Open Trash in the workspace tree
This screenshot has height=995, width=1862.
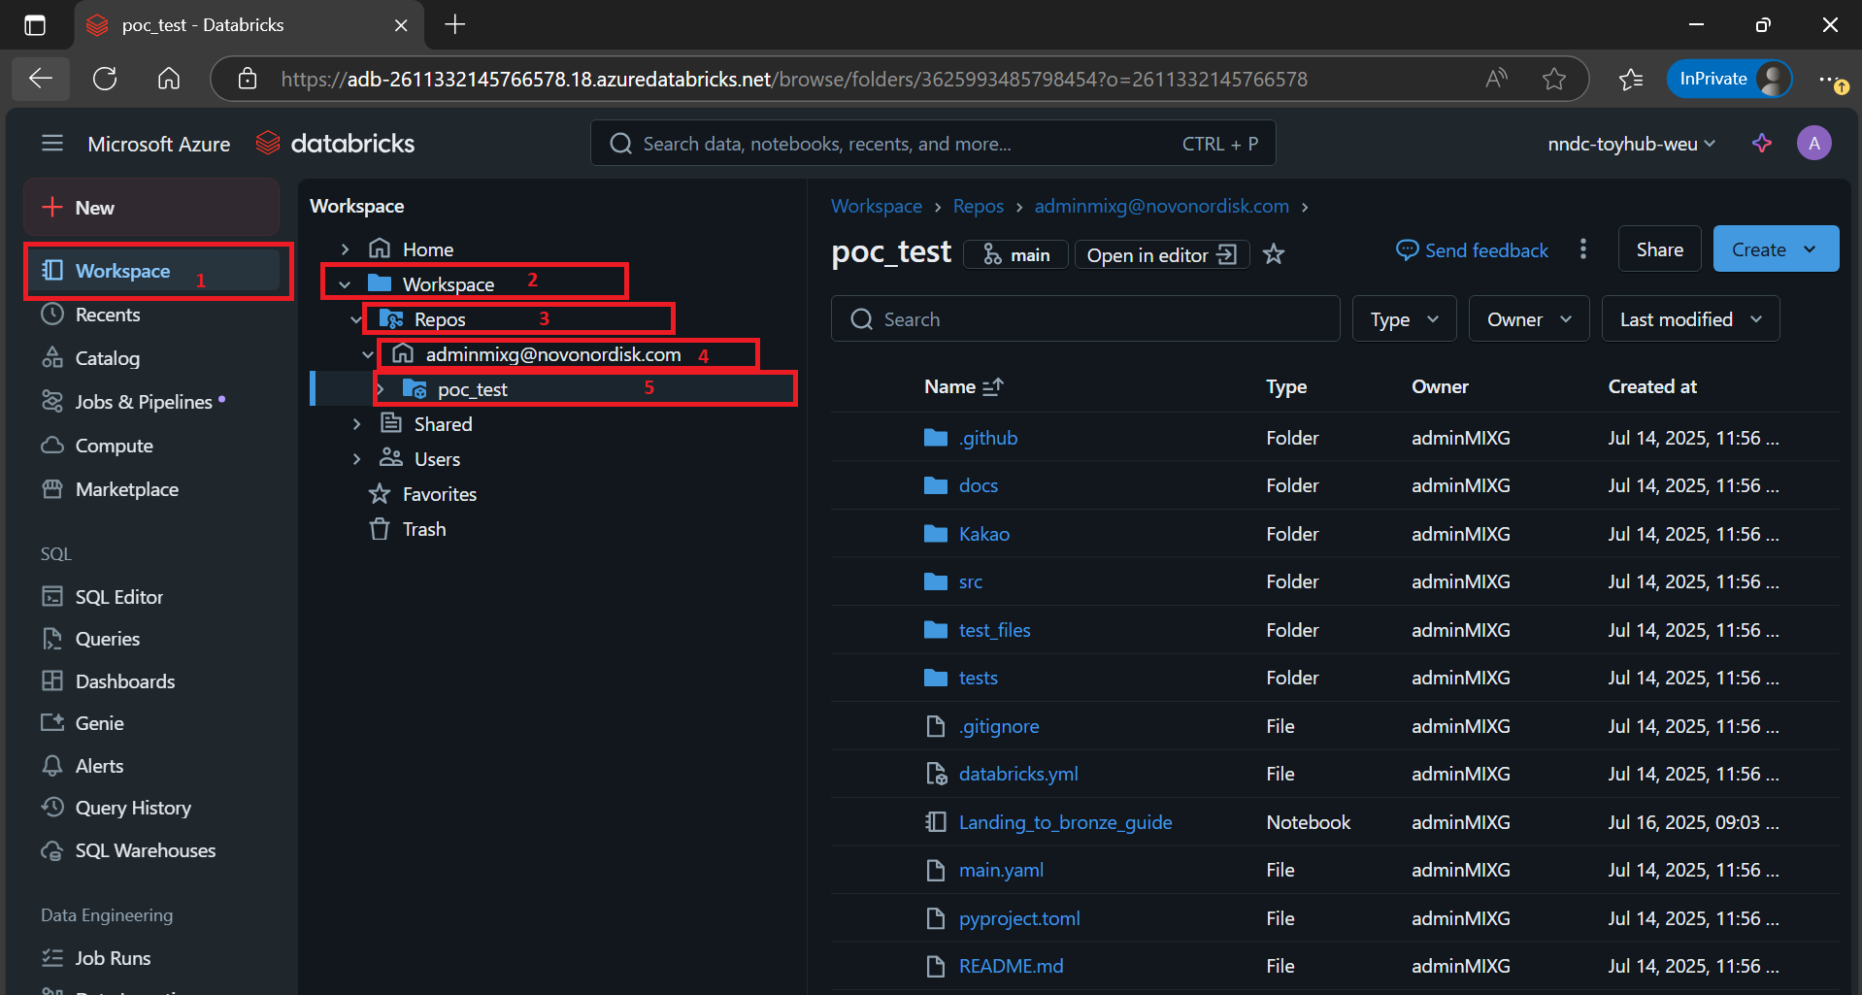[x=408, y=529]
